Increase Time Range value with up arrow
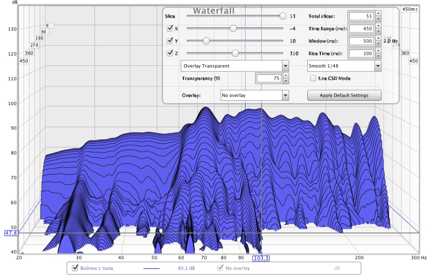Viewport: 428px width, 275px height. pyautogui.click(x=378, y=27)
